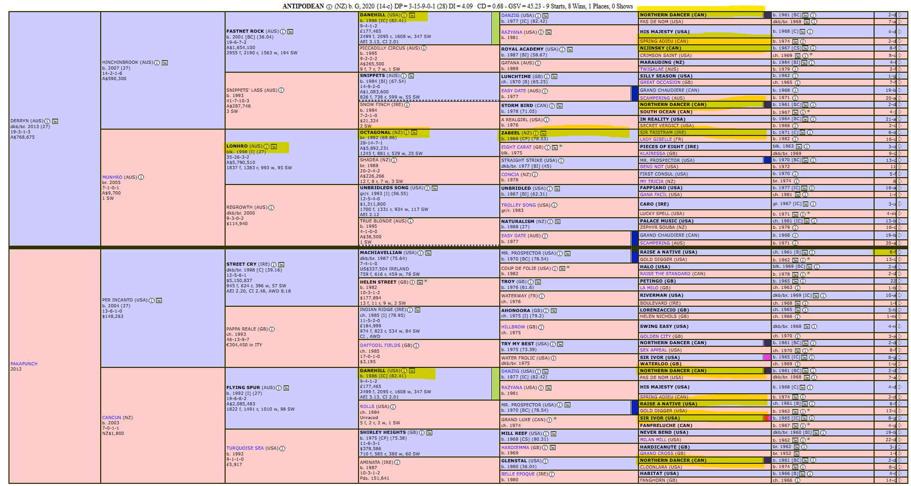911x486 pixels.
Task: Click the photo icon beside SHIRLEY HEIGHTS
Action: coord(430,433)
